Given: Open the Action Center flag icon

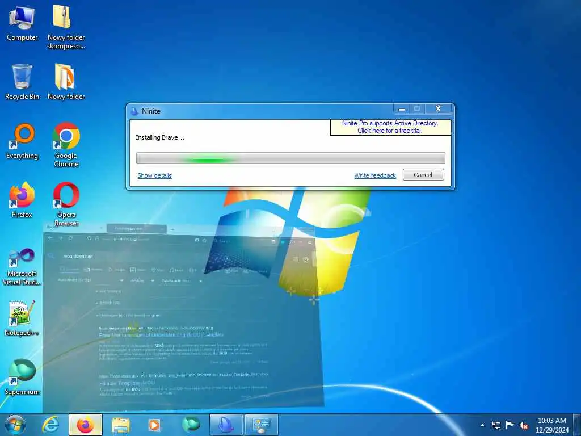Looking at the screenshot, I should (510, 425).
